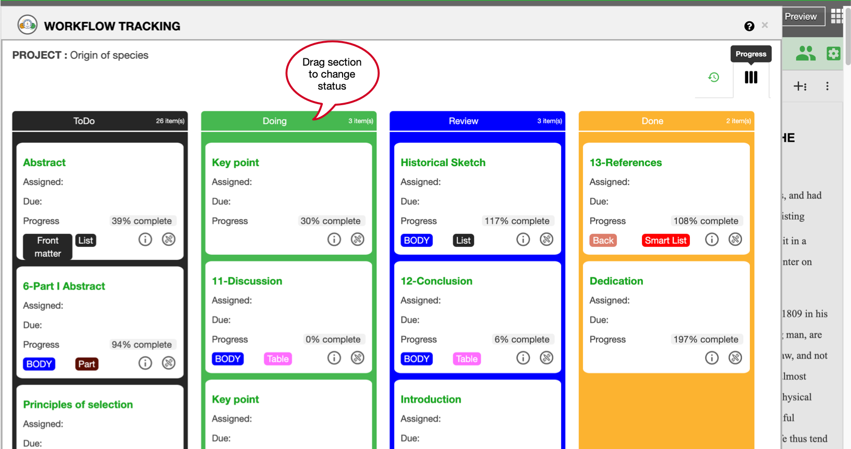This screenshot has width=851, height=449.
Task: Select the ToDo column header
Action: pyautogui.click(x=84, y=121)
